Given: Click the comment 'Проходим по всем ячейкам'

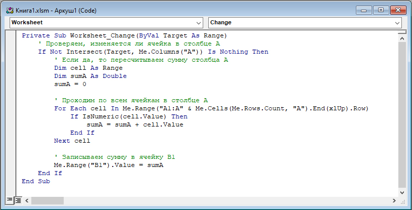Looking at the screenshot, I should [131, 100].
